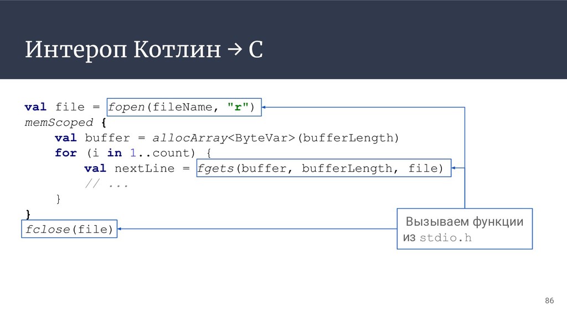
Task: Click the nextLine variable name
Action: tap(145, 168)
